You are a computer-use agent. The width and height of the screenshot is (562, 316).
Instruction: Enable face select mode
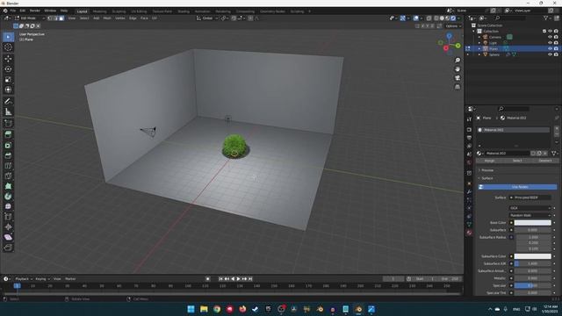click(x=61, y=18)
